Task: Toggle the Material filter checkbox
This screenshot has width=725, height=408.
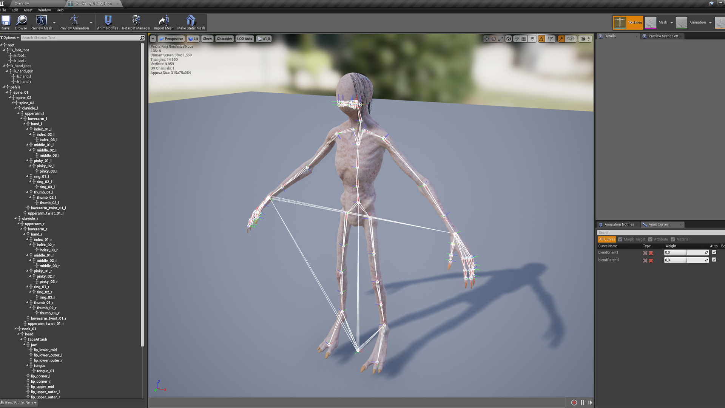Action: 673,240
